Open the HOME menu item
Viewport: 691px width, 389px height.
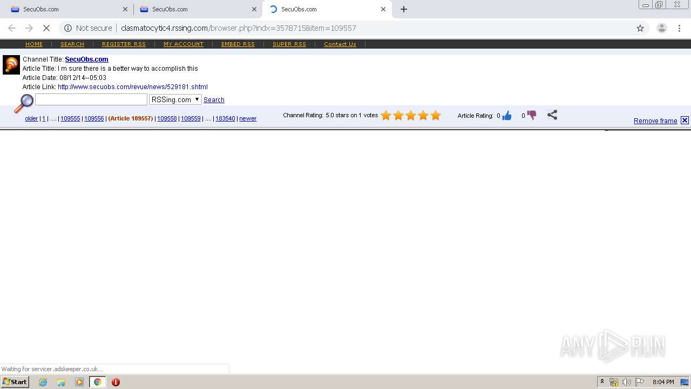point(34,44)
